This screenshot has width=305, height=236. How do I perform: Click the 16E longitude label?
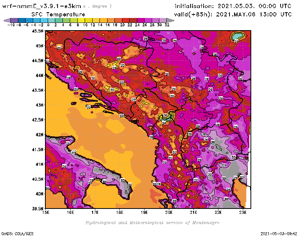tap(71, 212)
